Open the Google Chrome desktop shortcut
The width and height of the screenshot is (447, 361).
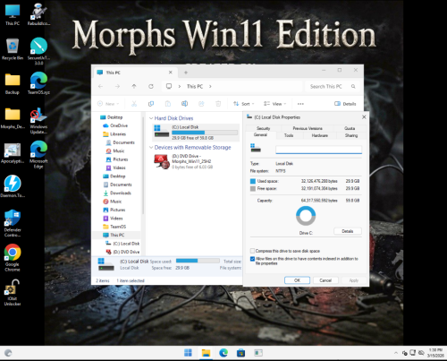[13, 258]
